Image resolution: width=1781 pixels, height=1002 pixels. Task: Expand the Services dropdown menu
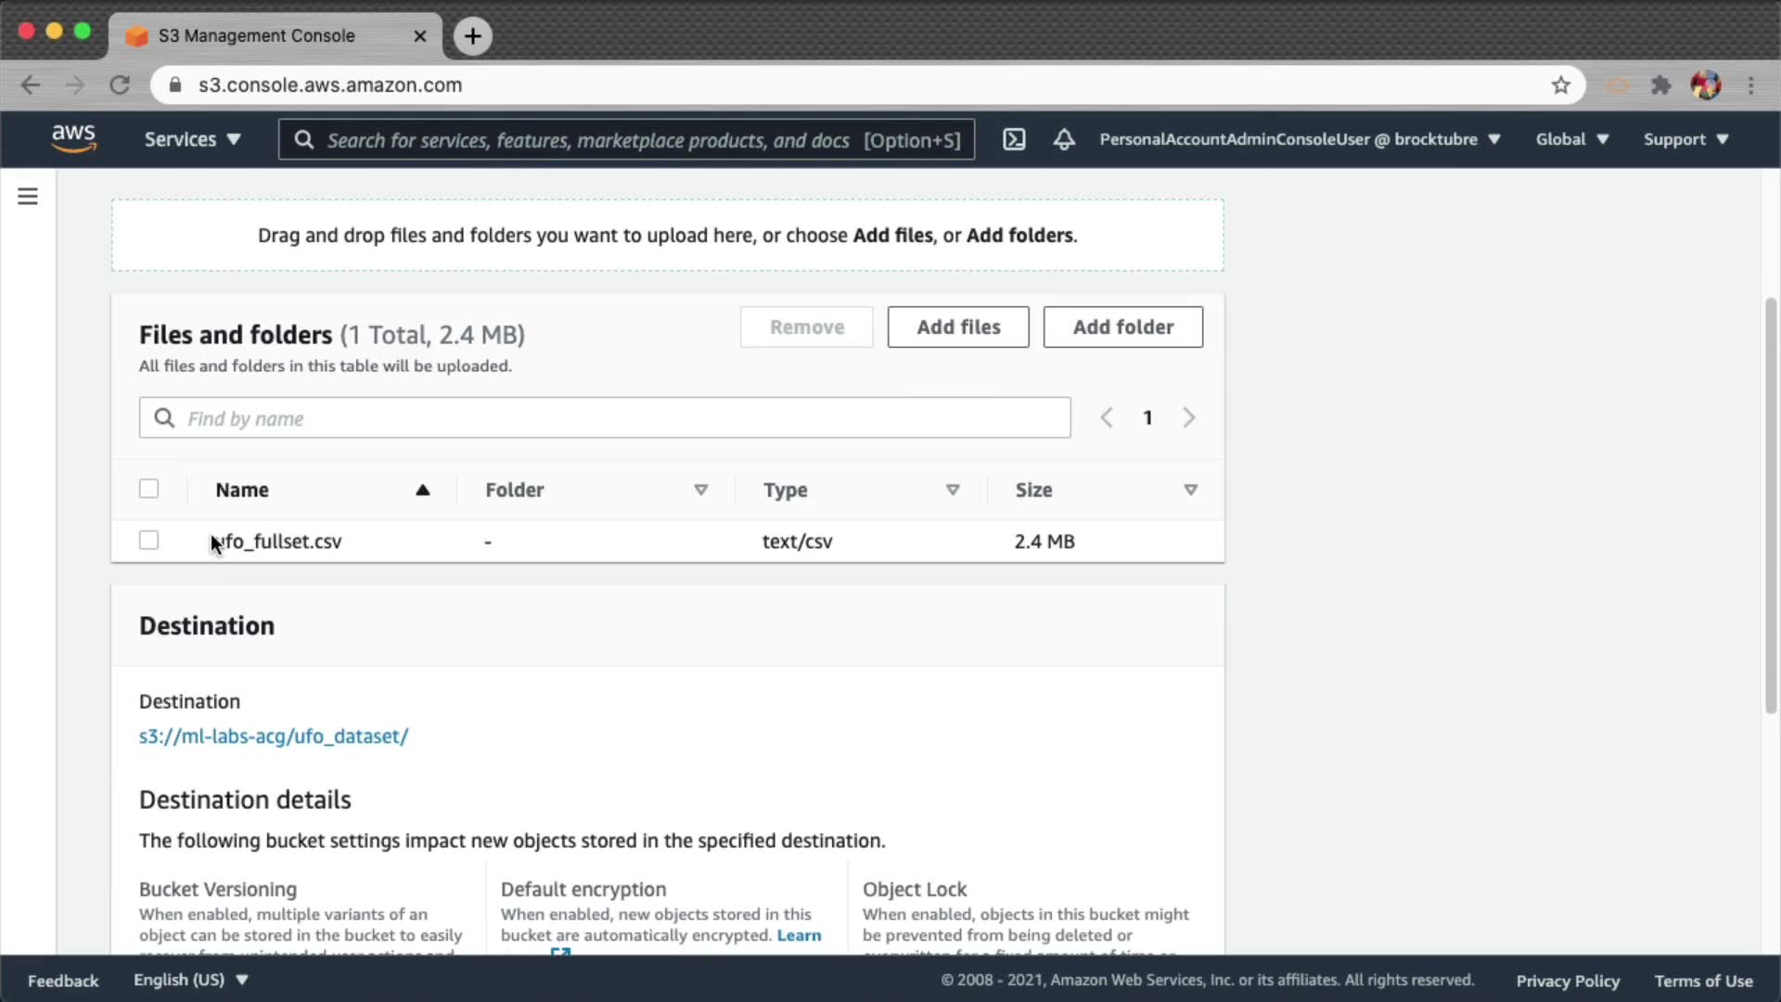[192, 139]
